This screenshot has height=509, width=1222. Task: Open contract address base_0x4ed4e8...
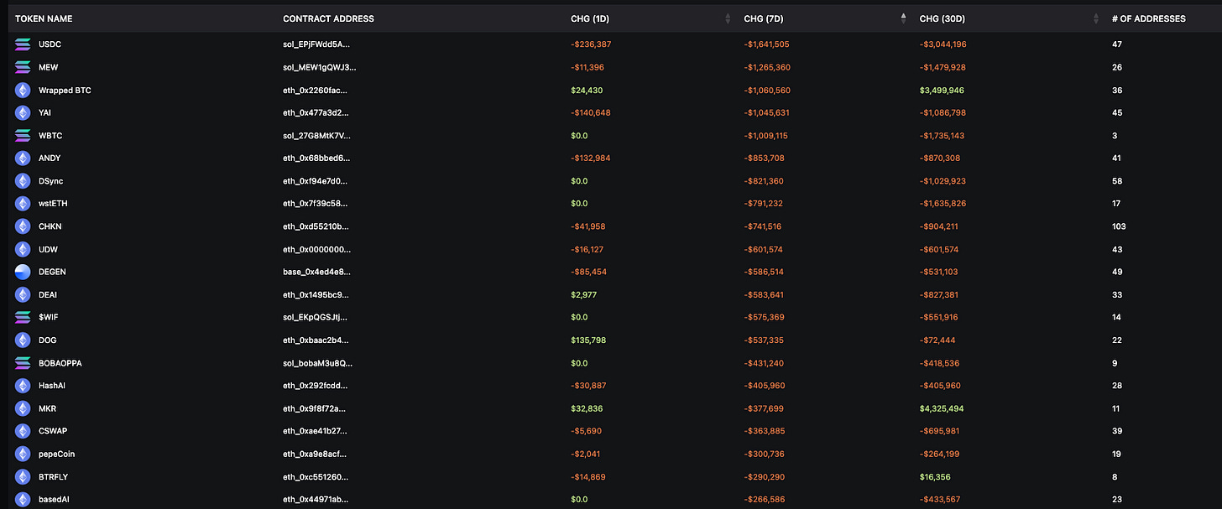point(316,272)
